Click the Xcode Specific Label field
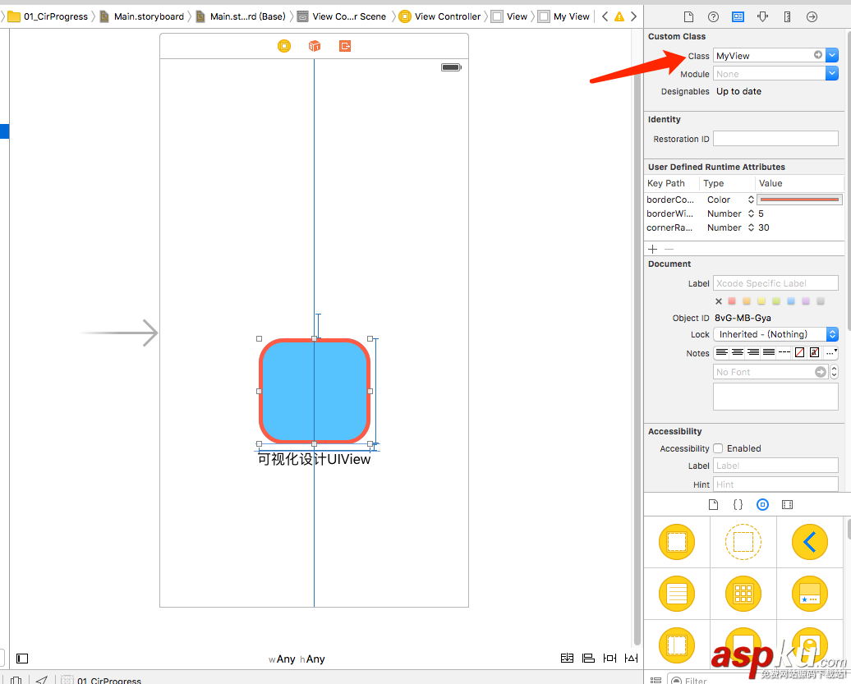The image size is (851, 684). point(775,283)
